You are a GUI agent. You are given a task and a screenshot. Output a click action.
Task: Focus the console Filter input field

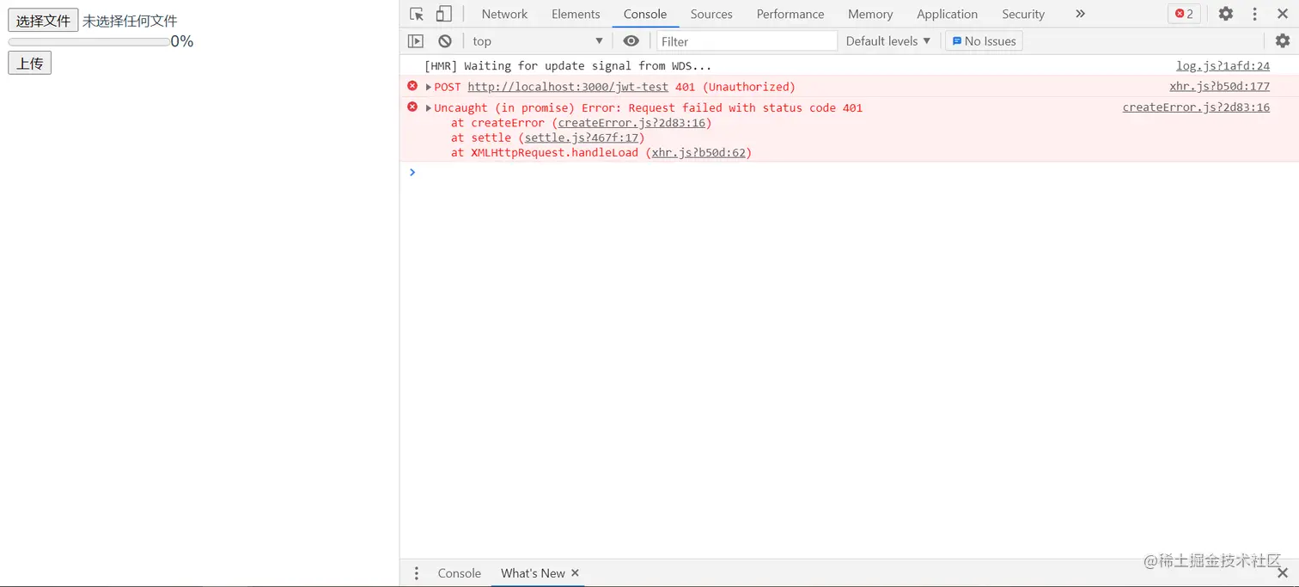(747, 41)
